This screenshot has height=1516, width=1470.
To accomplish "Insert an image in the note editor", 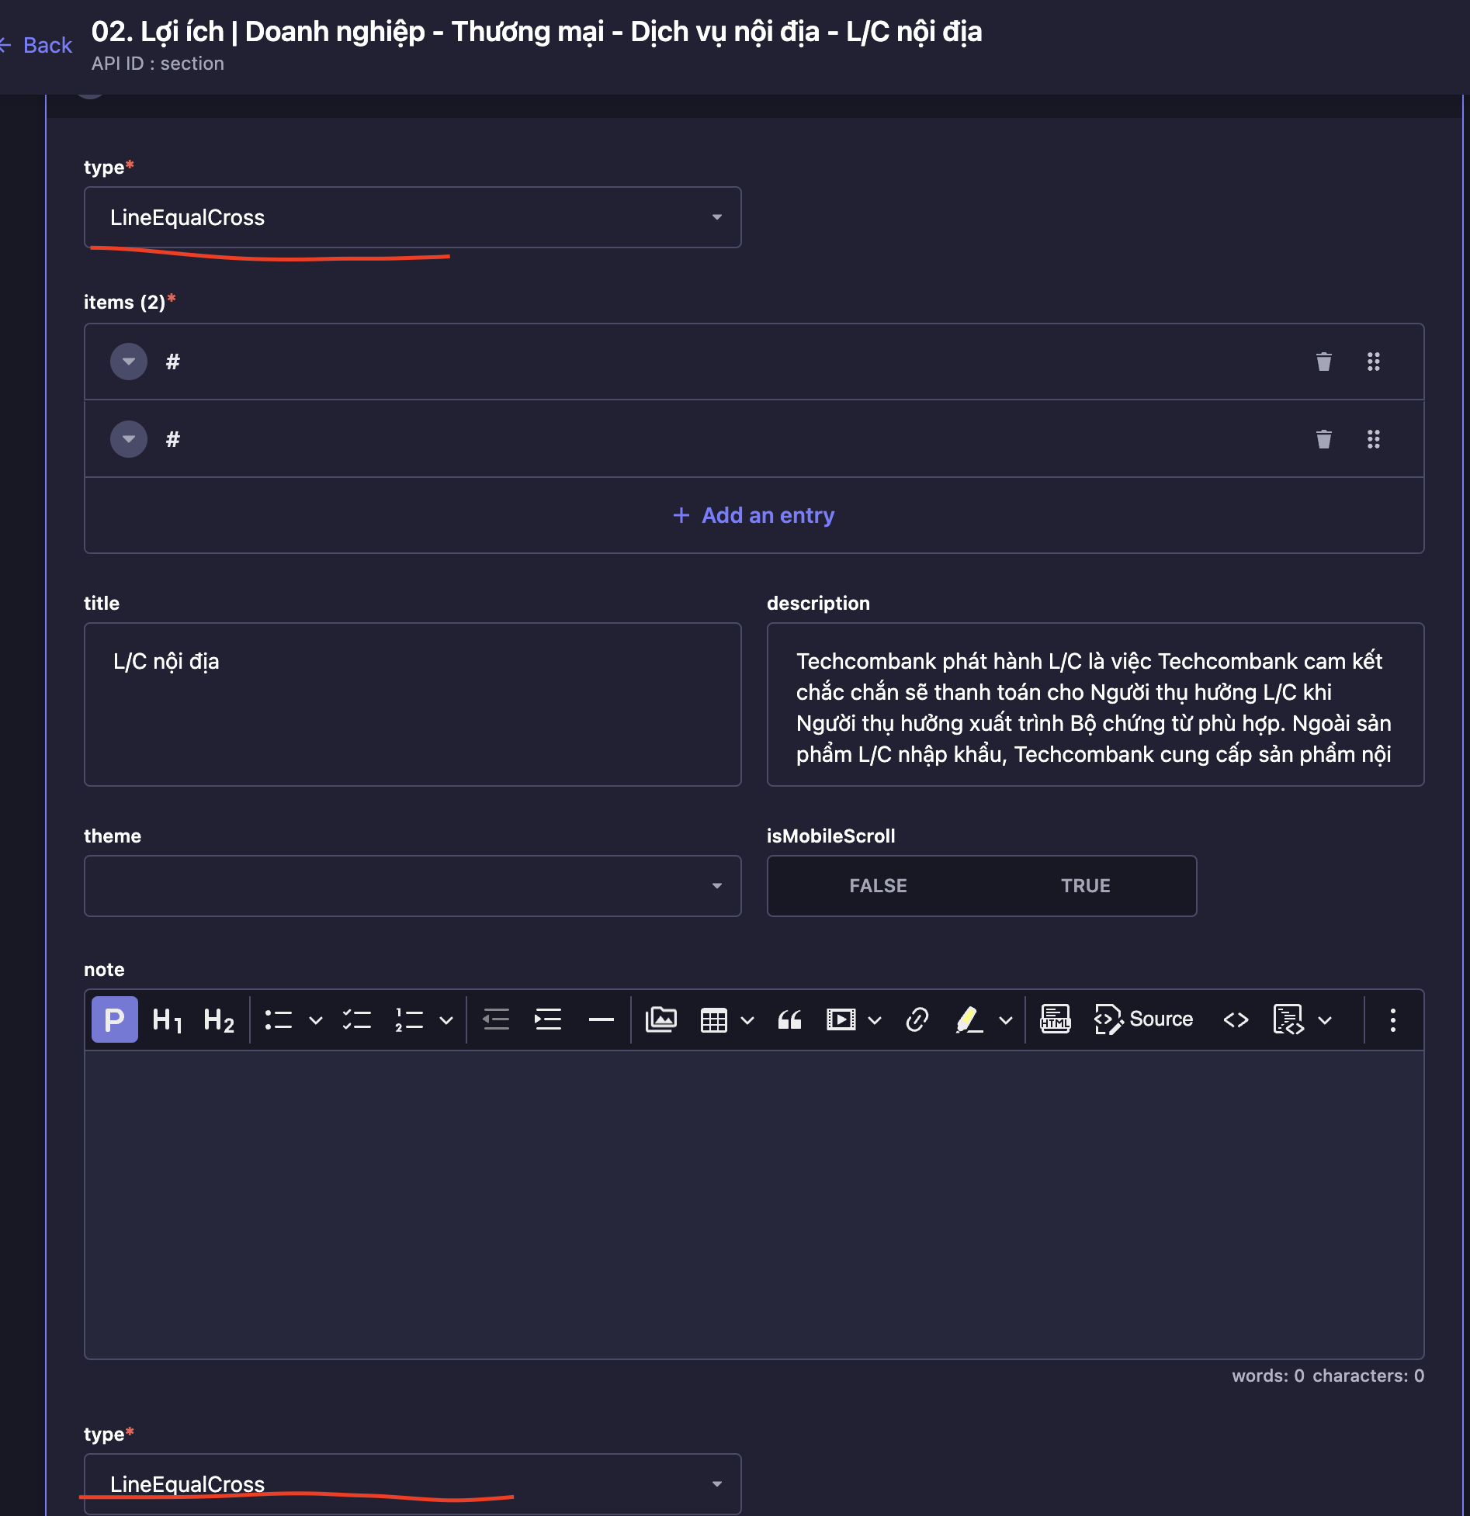I will click(x=660, y=1019).
